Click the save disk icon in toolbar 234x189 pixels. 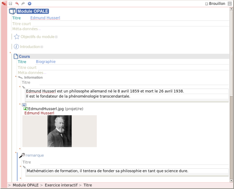(11, 3)
